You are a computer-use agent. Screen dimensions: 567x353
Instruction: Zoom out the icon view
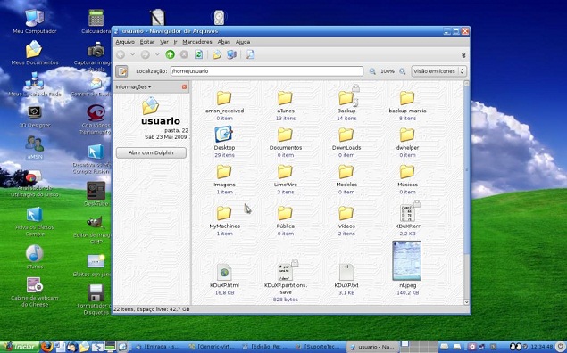(372, 71)
